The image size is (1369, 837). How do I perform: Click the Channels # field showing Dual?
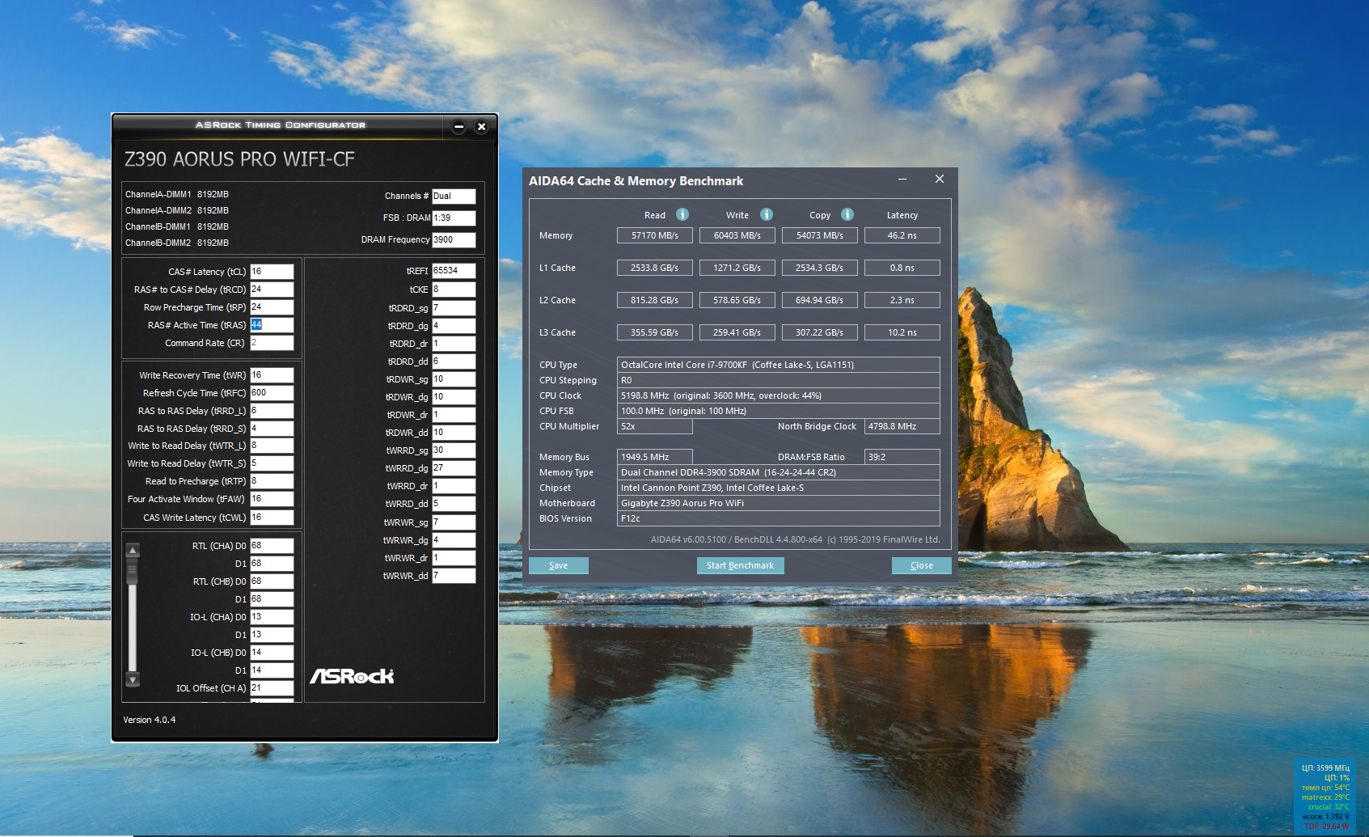pyautogui.click(x=454, y=196)
